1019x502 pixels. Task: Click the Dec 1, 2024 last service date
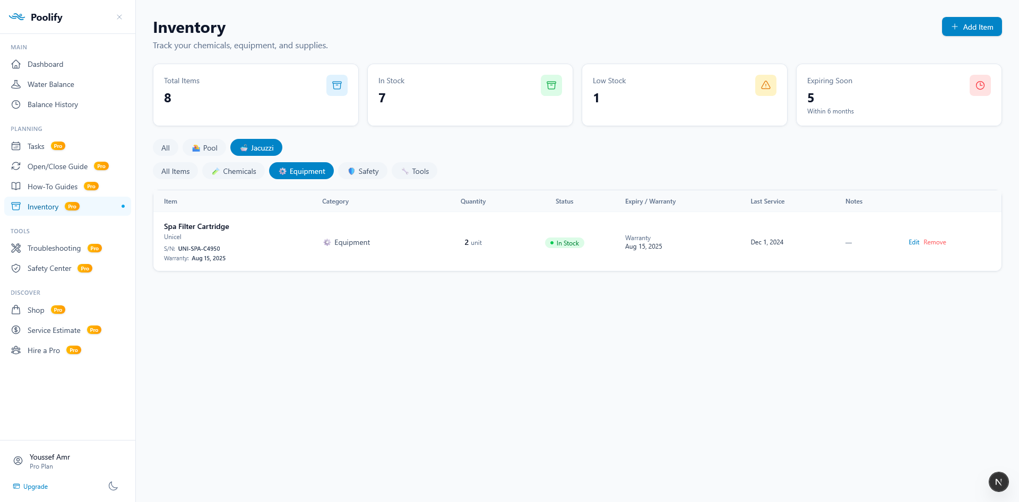(767, 242)
